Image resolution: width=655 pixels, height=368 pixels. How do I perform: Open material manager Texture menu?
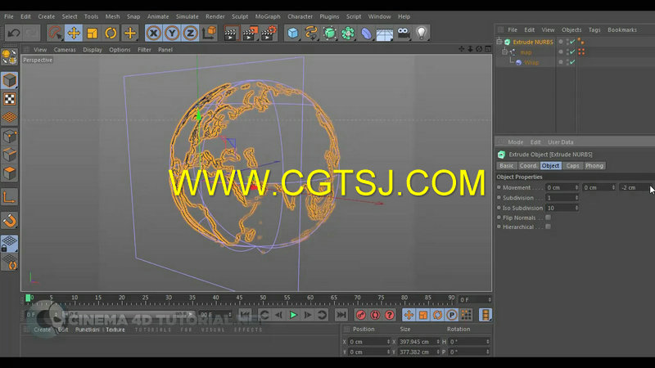[x=115, y=330]
